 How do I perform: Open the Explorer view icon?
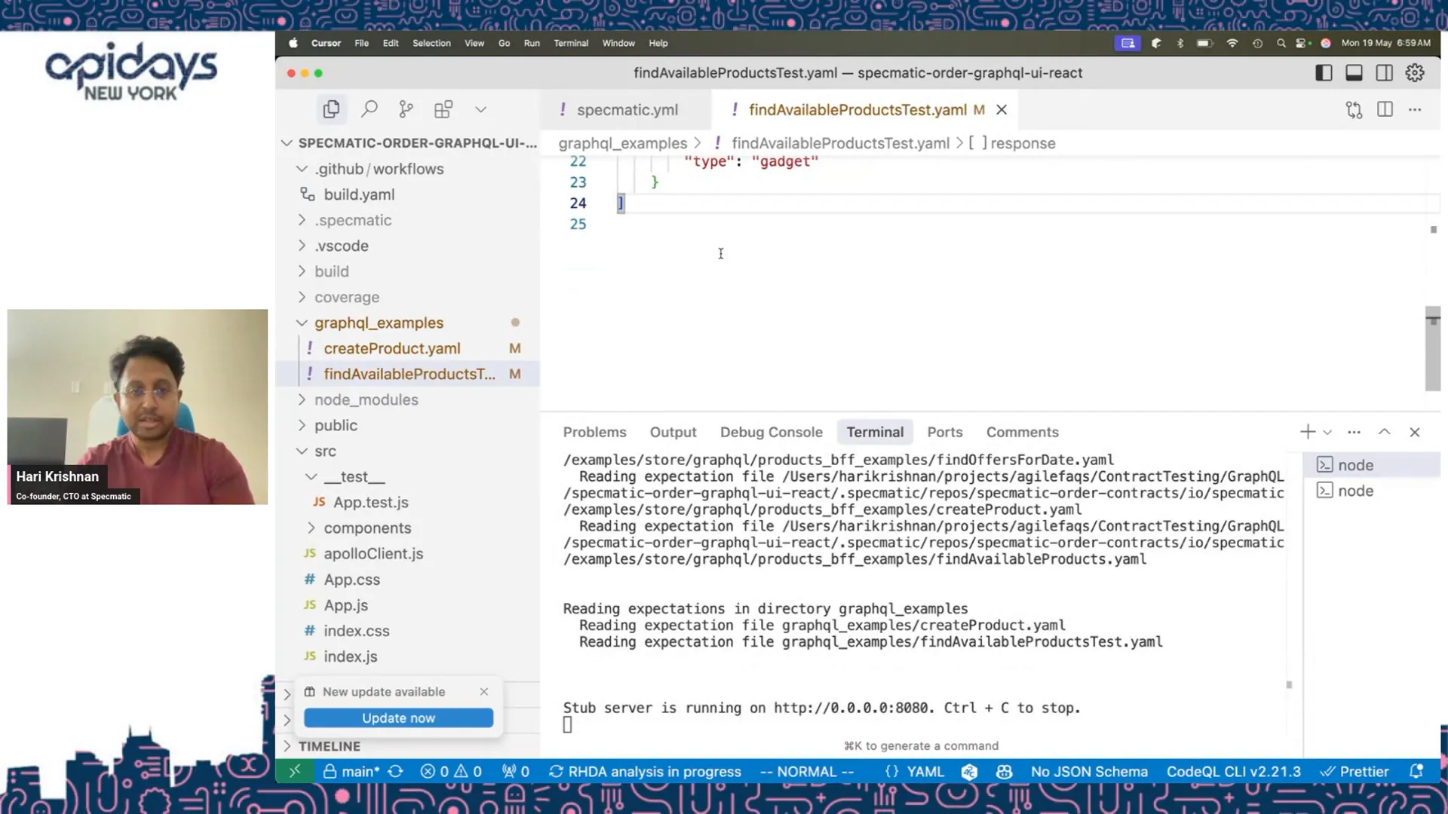click(x=331, y=109)
